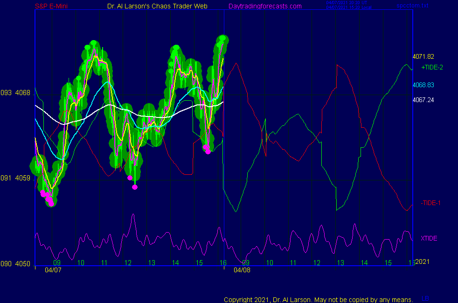Viewport: 458px width, 303px height.
Task: Click the UT timestamp at top
Action: (347, 3)
